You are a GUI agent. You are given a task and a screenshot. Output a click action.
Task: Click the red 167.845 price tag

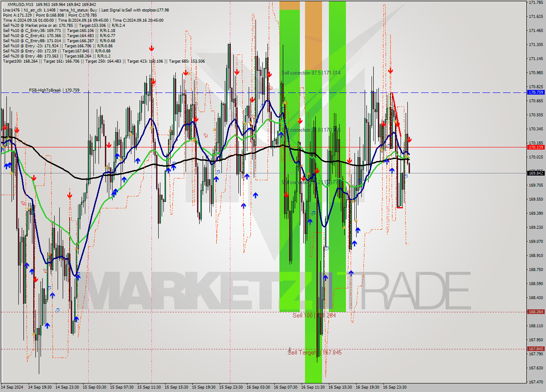coord(536,349)
